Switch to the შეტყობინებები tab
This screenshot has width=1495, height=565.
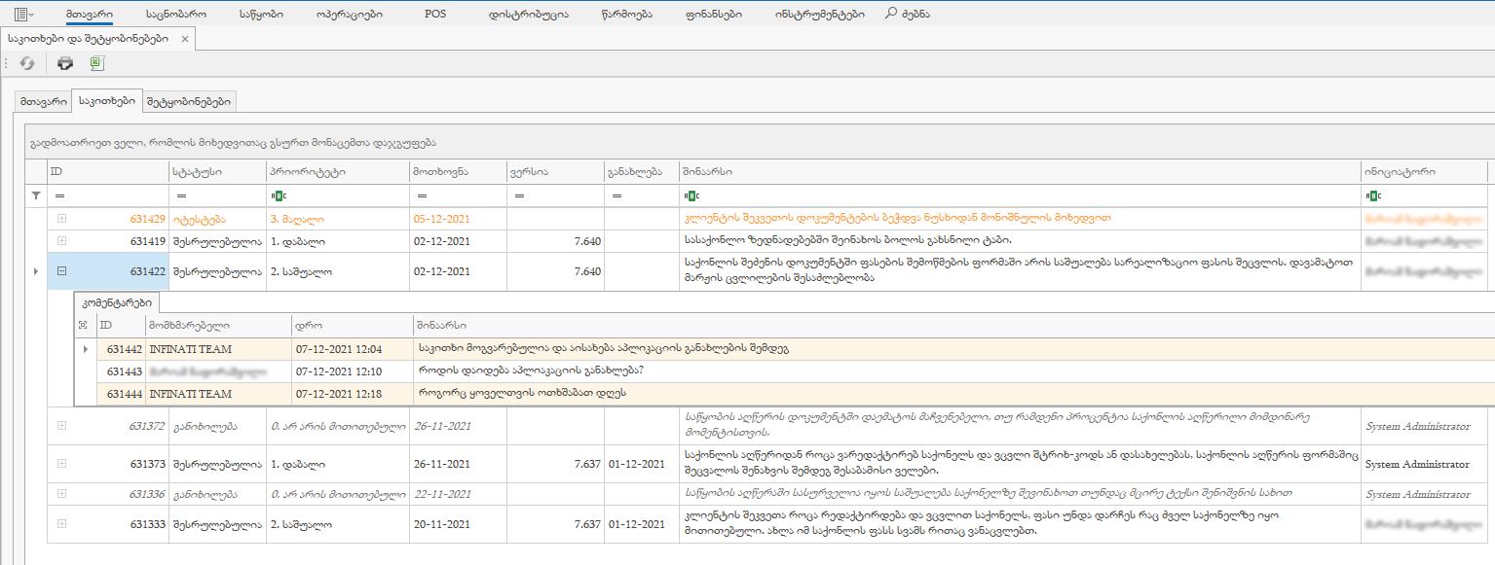(190, 100)
